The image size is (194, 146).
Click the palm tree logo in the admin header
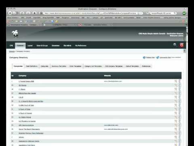point(15,33)
